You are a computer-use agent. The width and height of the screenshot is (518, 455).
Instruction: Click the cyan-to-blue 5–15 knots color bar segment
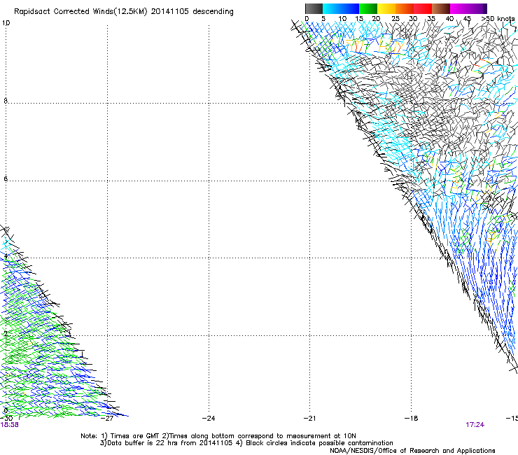(x=341, y=8)
